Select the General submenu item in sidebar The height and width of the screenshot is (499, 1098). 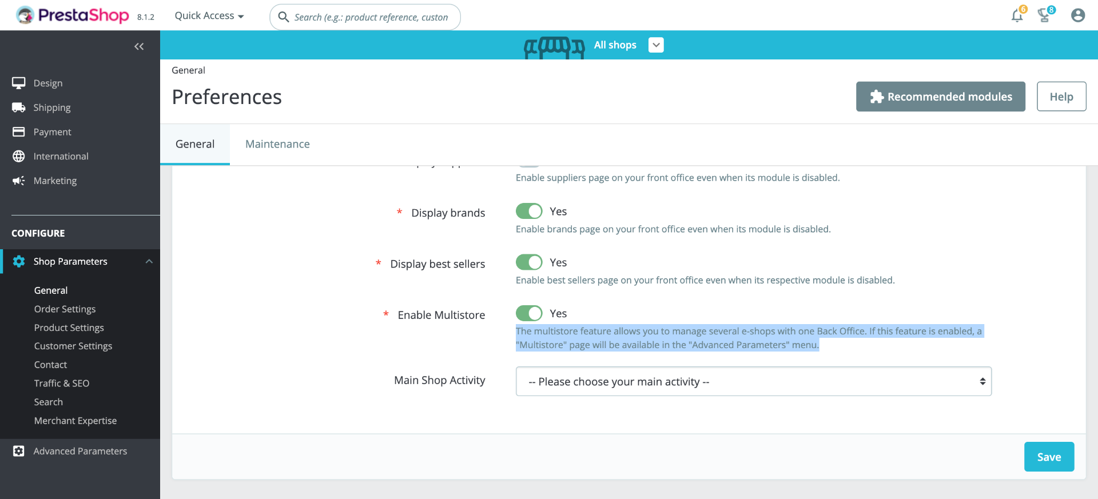(50, 290)
